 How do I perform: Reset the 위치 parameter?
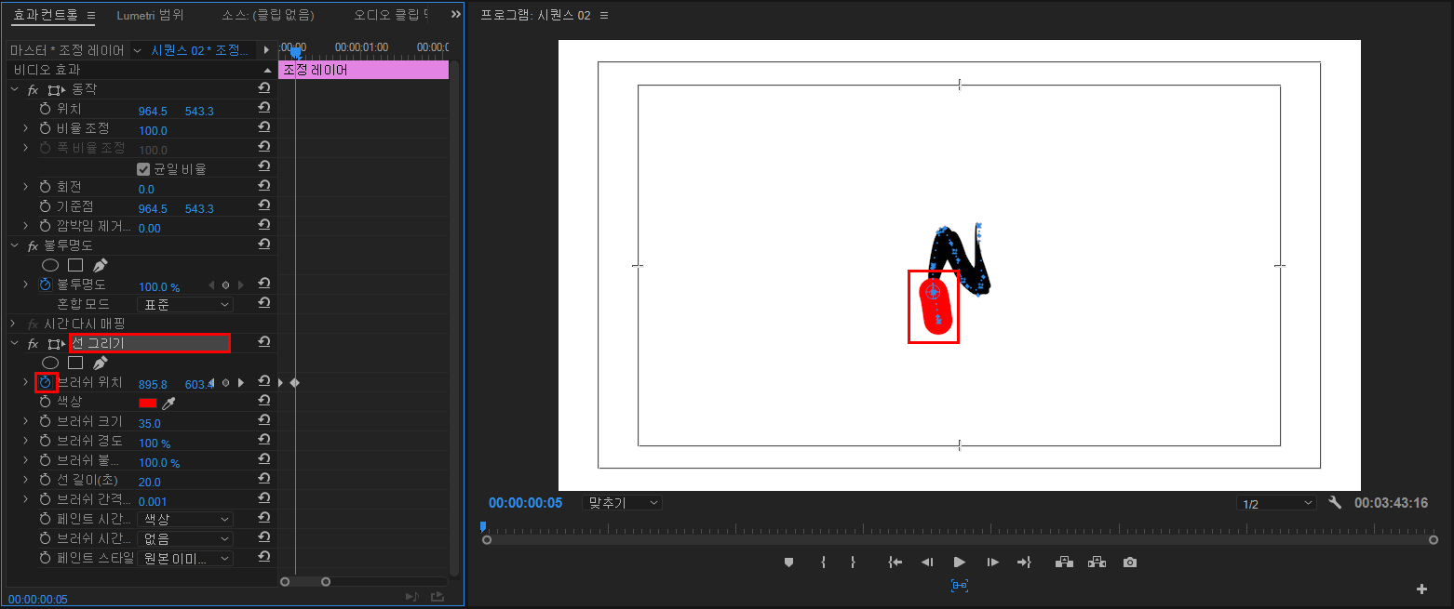pos(264,109)
